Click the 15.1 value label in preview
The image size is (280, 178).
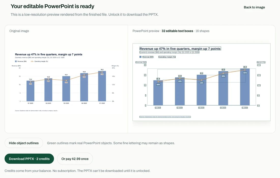(x=201, y=73)
